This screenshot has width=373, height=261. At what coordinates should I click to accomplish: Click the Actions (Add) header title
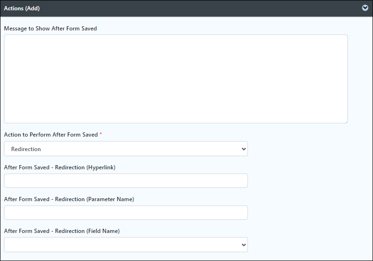[x=22, y=8]
